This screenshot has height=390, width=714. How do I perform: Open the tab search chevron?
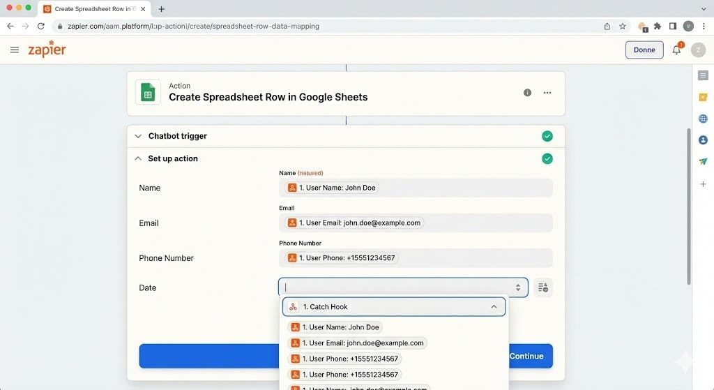coord(704,8)
